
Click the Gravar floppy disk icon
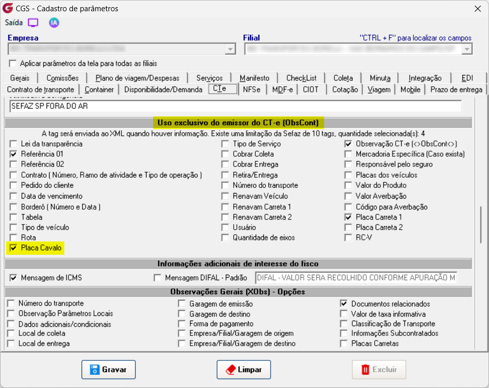(x=94, y=370)
